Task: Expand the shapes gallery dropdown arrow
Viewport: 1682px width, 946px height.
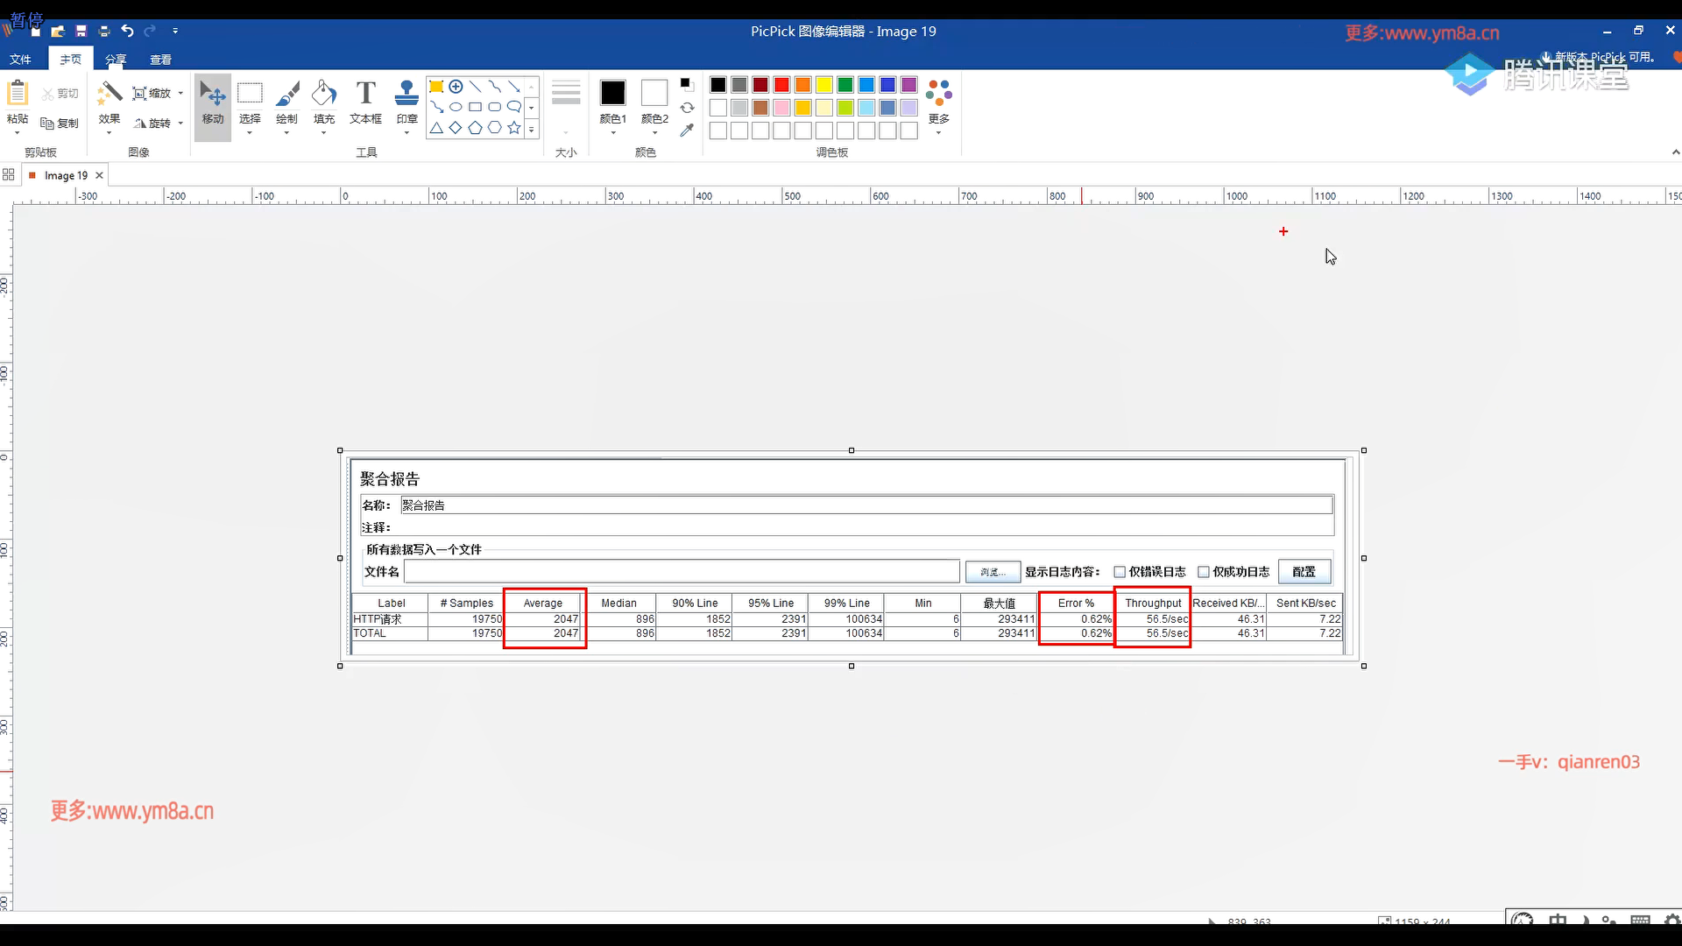Action: pyautogui.click(x=532, y=129)
